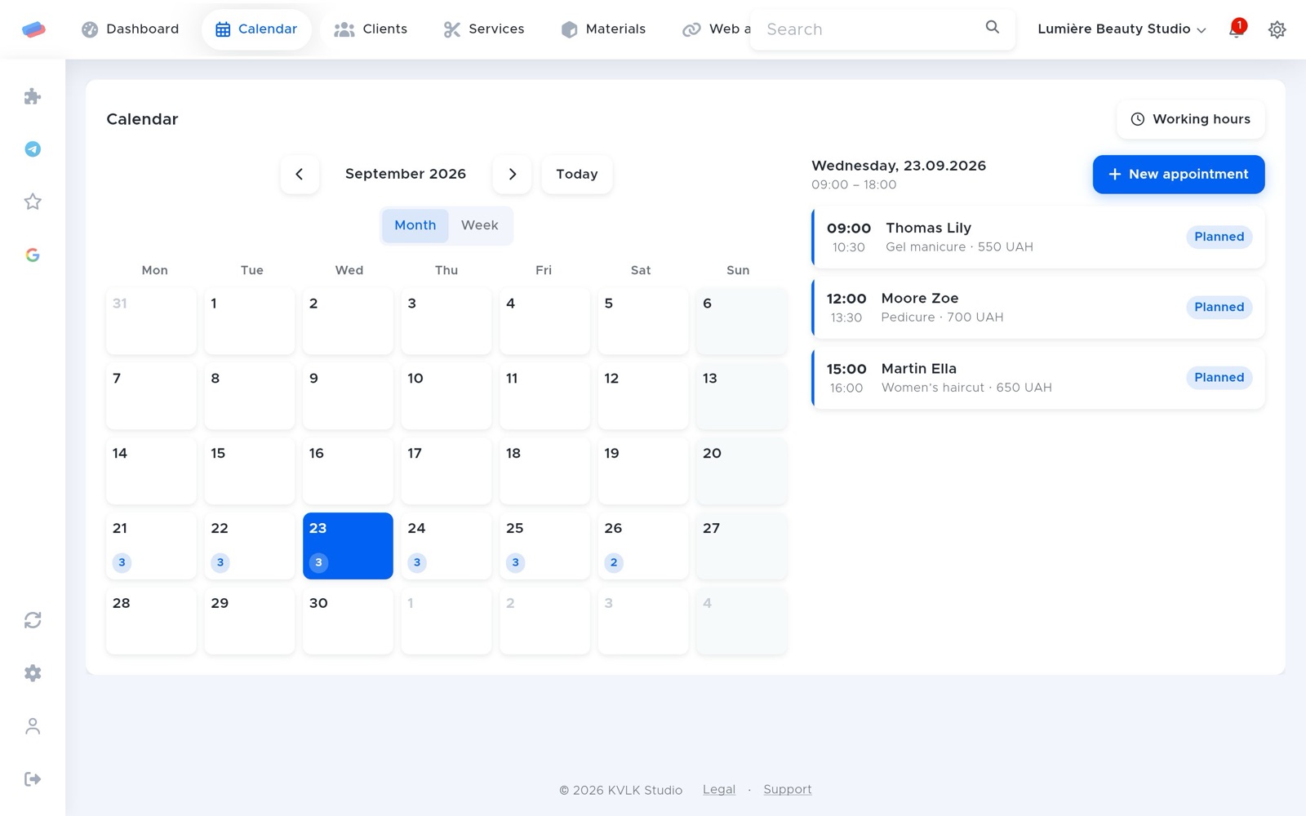Select September 19 in the calendar
Image resolution: width=1306 pixels, height=816 pixels.
643,471
